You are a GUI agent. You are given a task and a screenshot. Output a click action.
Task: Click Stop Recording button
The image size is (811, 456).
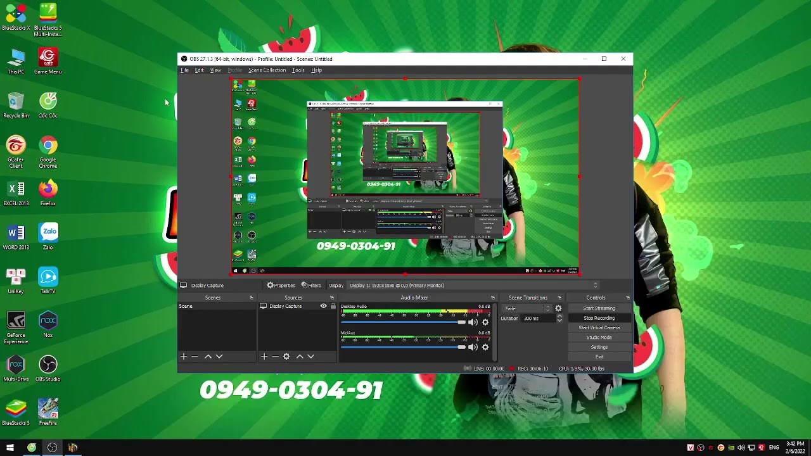point(599,318)
